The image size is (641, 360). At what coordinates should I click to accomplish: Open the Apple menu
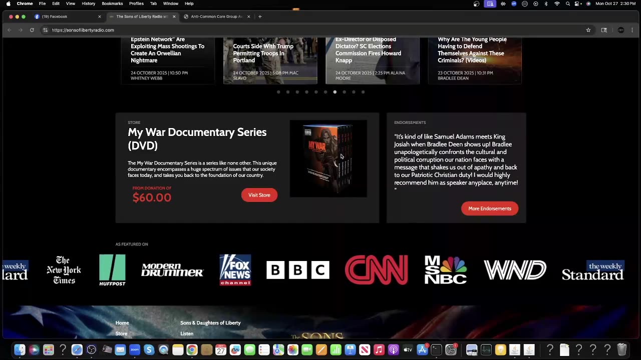click(x=8, y=3)
